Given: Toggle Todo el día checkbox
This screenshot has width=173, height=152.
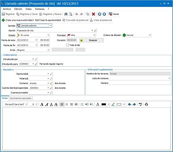Looking at the screenshot, I should coord(67,45).
